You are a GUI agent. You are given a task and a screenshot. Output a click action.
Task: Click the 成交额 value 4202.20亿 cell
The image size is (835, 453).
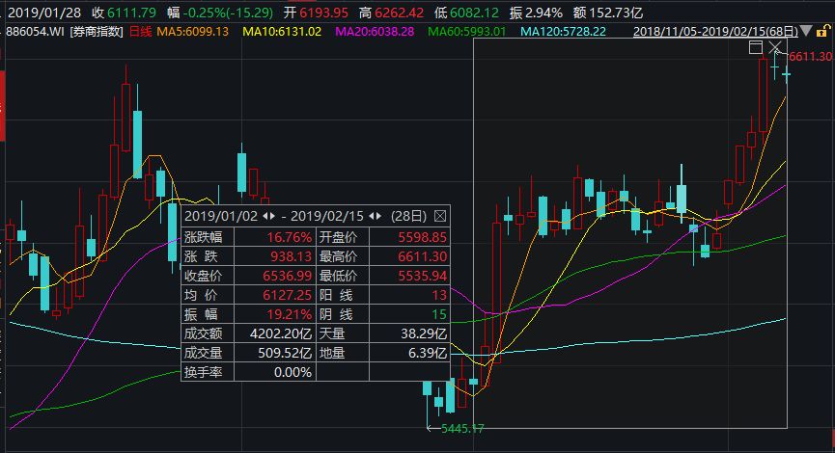point(275,333)
